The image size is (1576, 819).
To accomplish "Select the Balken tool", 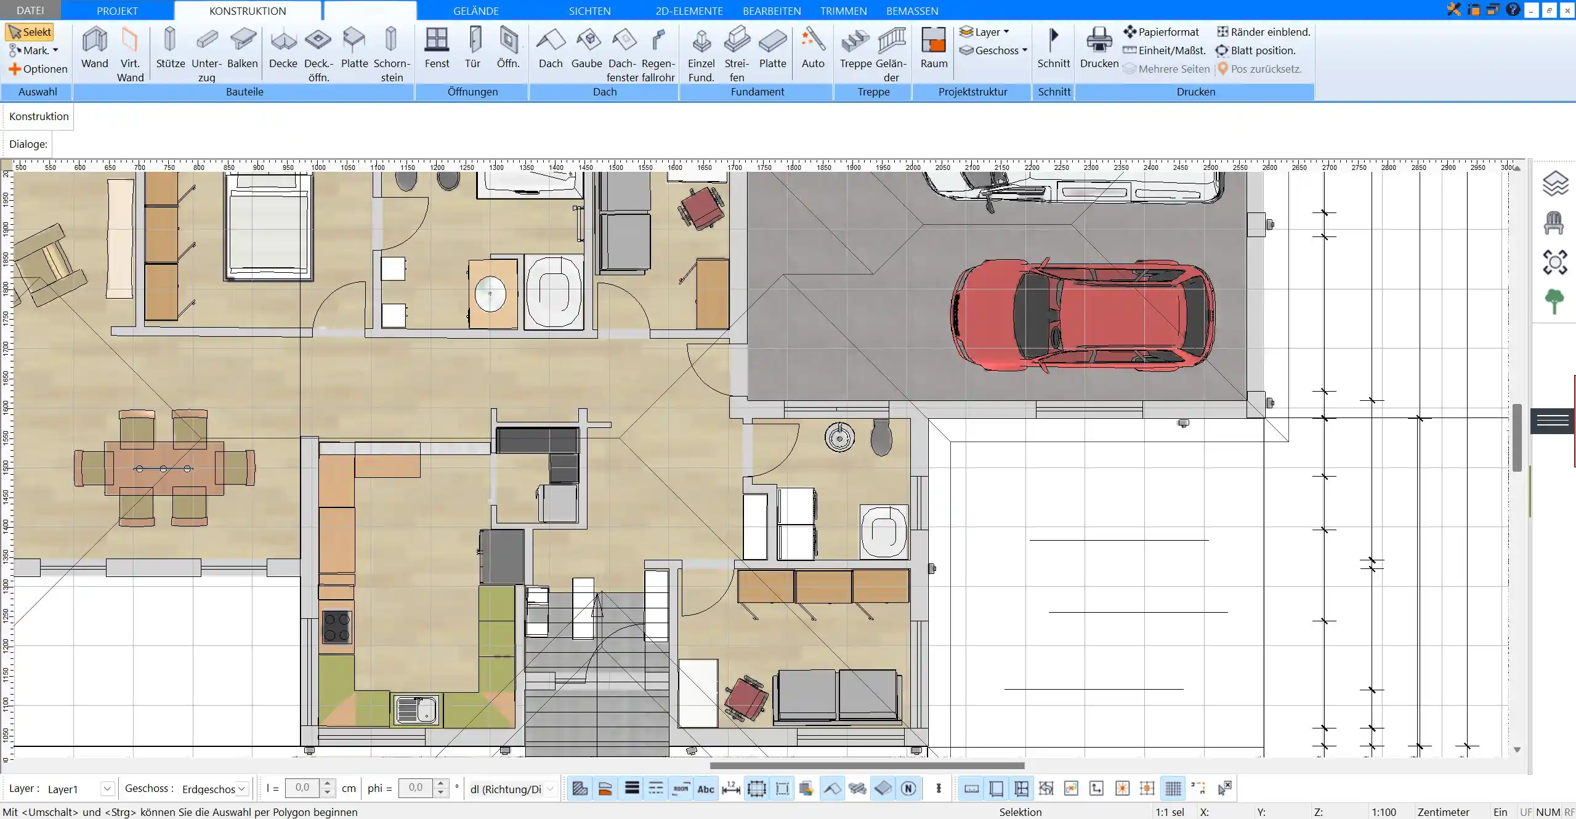I will pyautogui.click(x=242, y=47).
